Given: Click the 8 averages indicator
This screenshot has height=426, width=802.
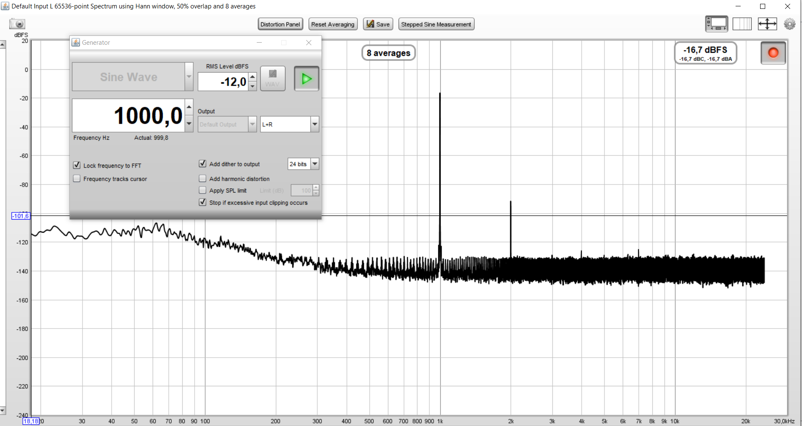Looking at the screenshot, I should [x=388, y=53].
